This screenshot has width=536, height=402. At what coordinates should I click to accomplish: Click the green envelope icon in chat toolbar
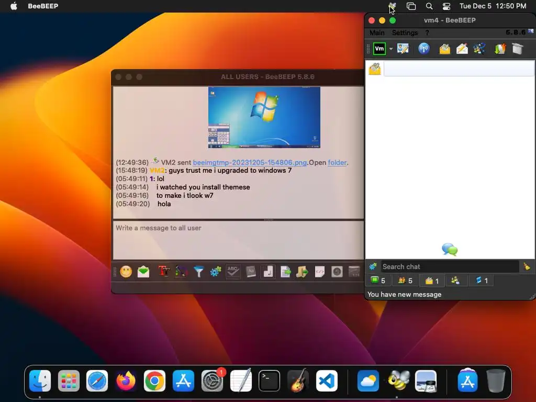pos(143,272)
